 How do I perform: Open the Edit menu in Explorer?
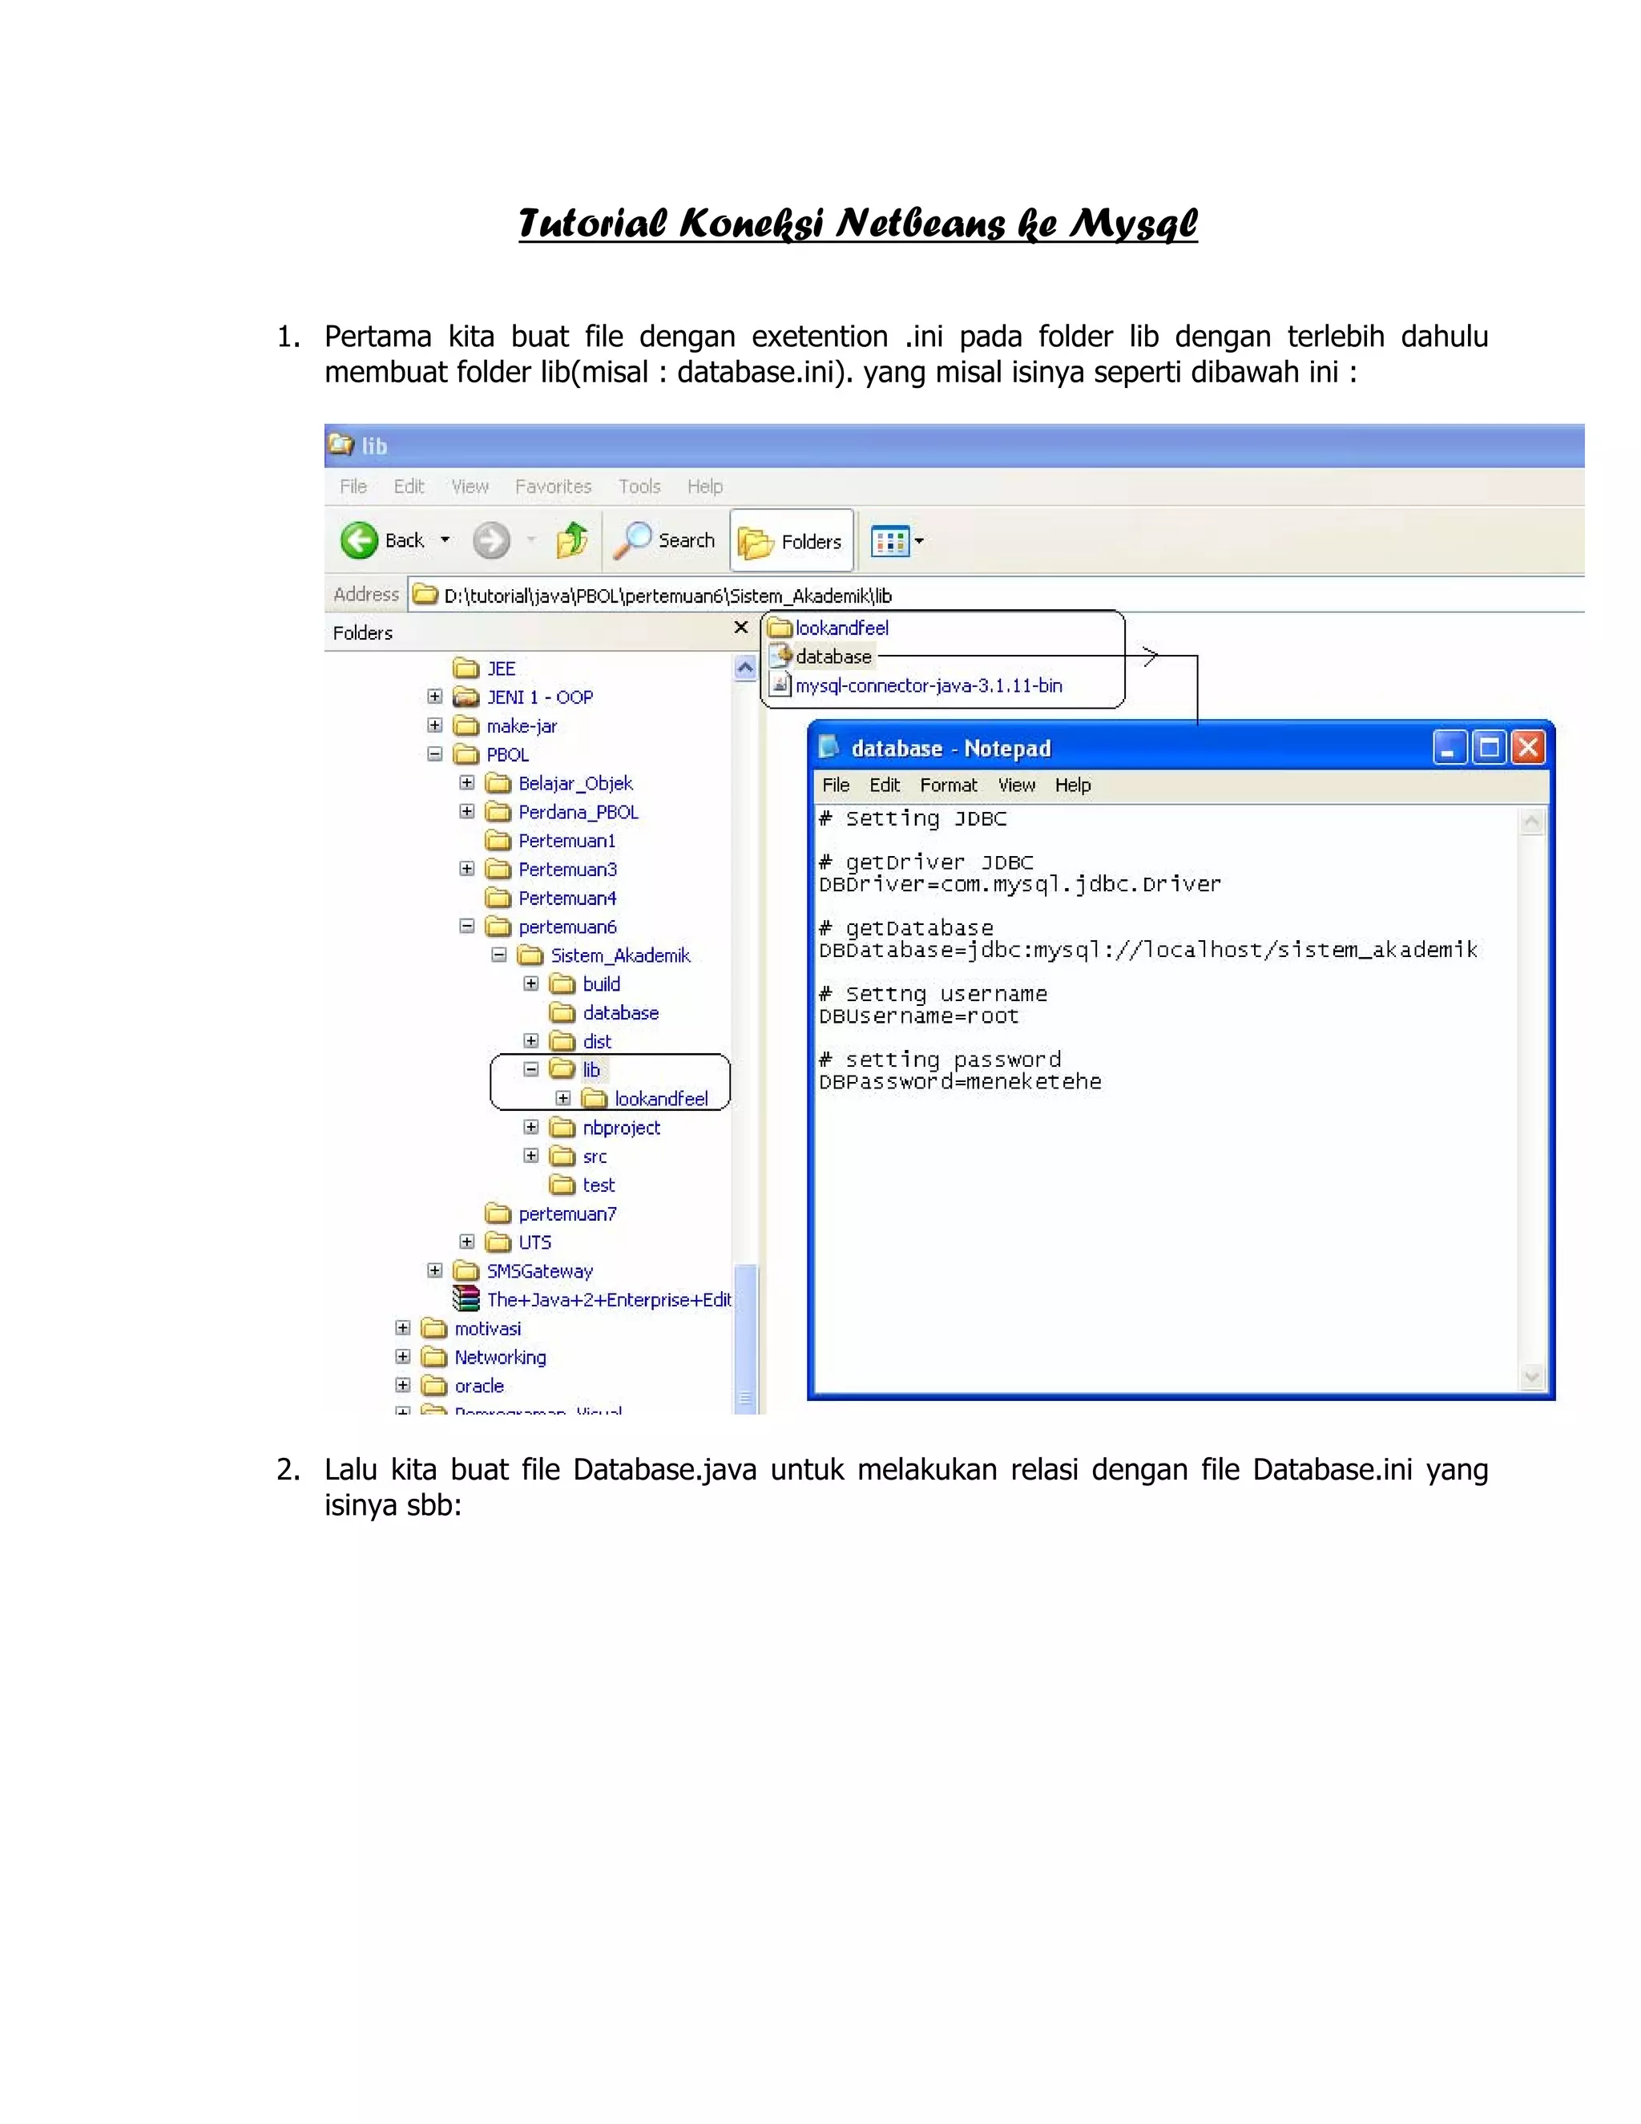coord(409,487)
